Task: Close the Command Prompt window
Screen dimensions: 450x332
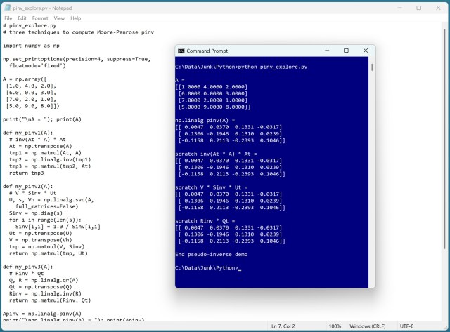Action: [x=364, y=51]
